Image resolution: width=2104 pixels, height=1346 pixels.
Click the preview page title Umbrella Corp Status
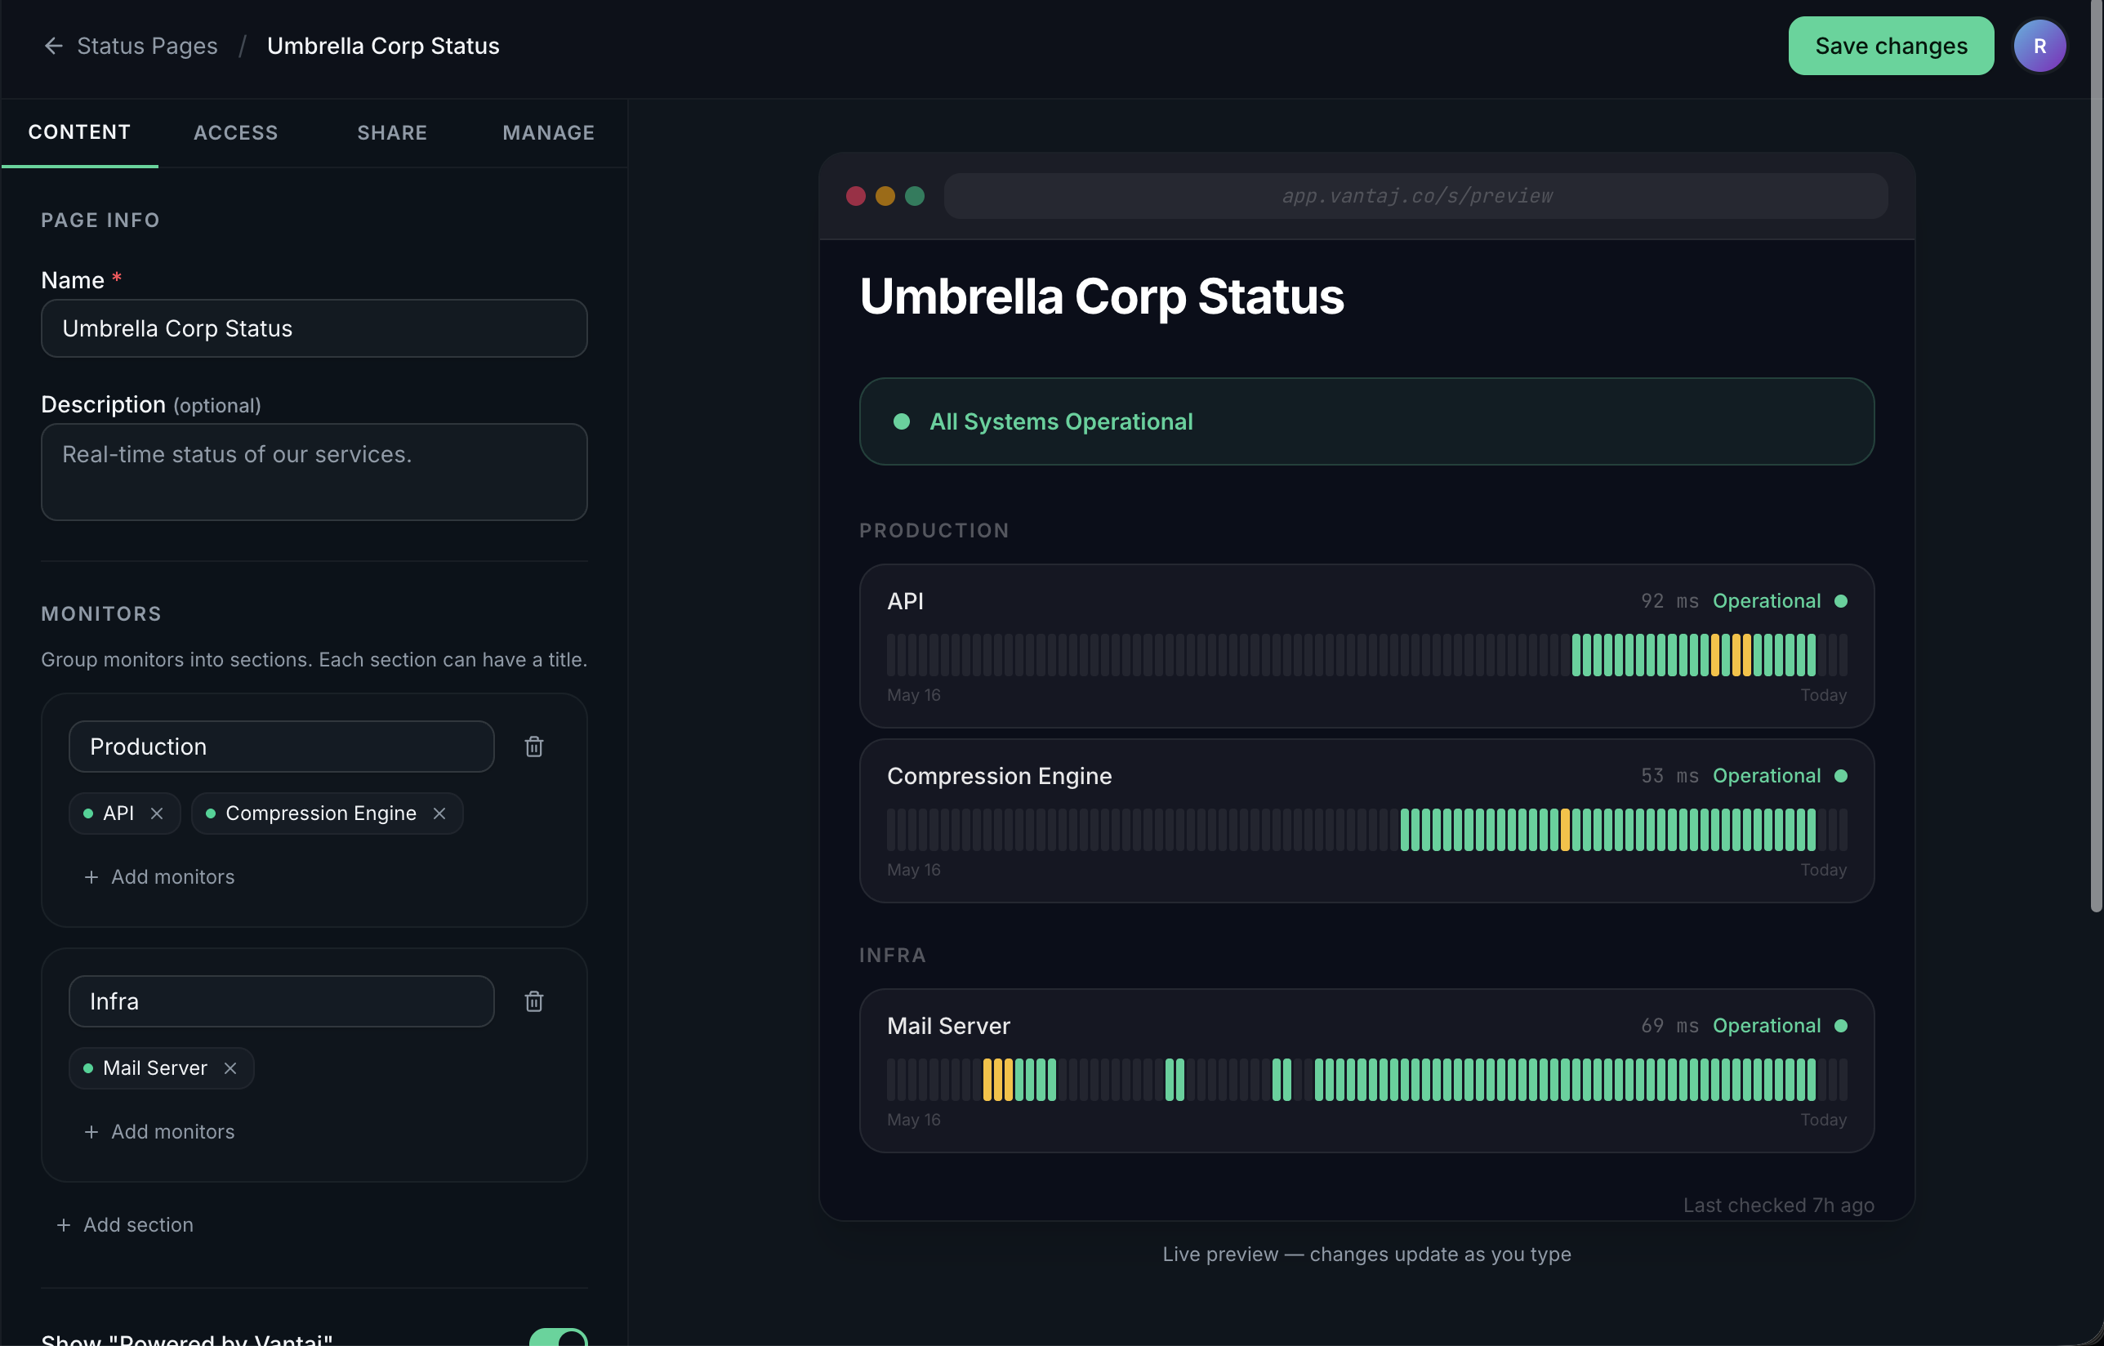[1101, 296]
